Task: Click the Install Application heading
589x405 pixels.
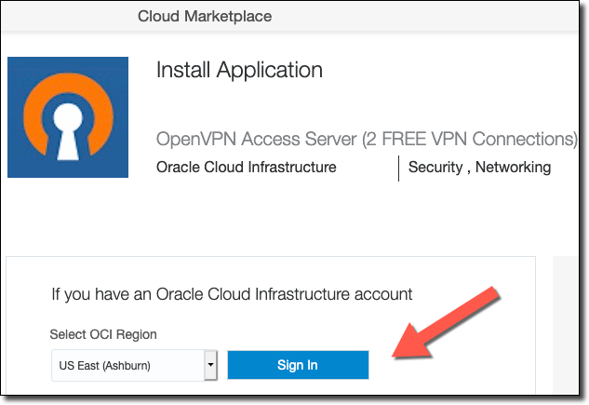Action: (x=239, y=70)
